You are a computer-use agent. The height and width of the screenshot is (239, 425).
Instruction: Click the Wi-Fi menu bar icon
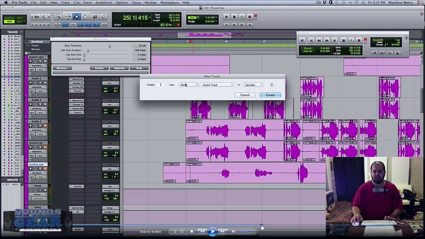pyautogui.click(x=357, y=3)
